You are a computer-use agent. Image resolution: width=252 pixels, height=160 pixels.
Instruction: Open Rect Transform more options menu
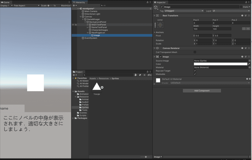[x=249, y=15]
